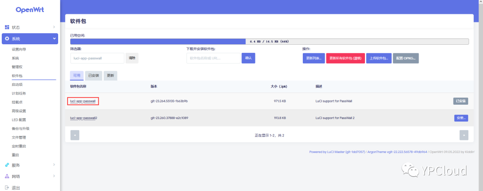
Task: Open the OpenWrt logo home link
Action: tap(30, 10)
